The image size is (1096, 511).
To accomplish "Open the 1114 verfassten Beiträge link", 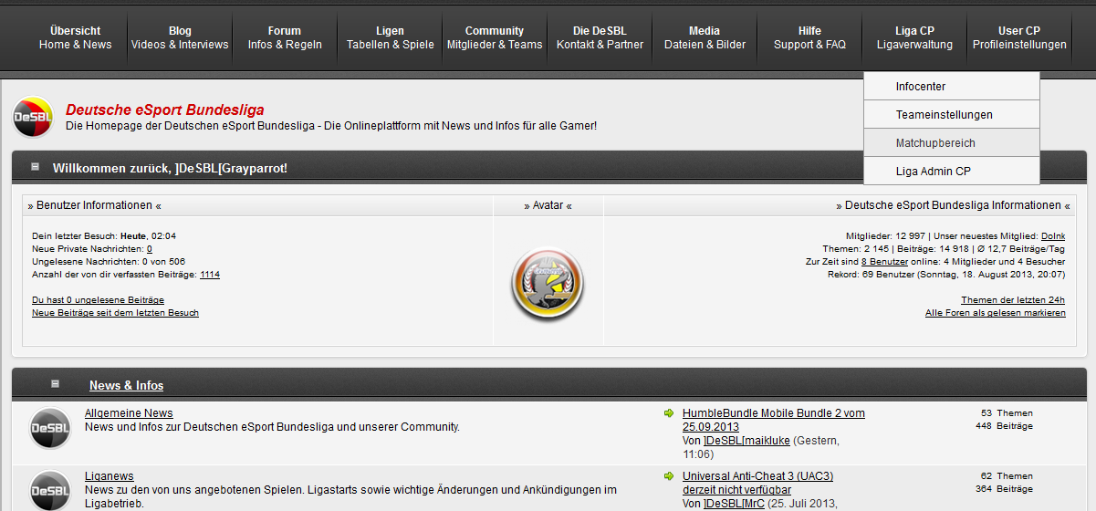I will pyautogui.click(x=210, y=274).
